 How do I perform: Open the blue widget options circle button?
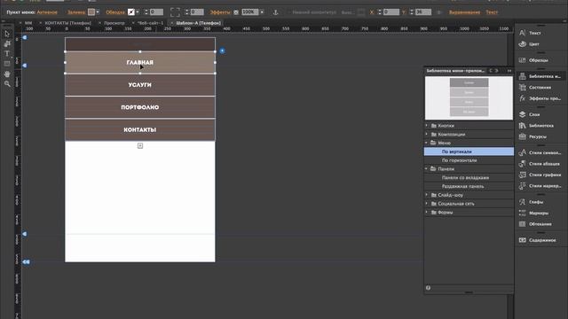pos(222,51)
